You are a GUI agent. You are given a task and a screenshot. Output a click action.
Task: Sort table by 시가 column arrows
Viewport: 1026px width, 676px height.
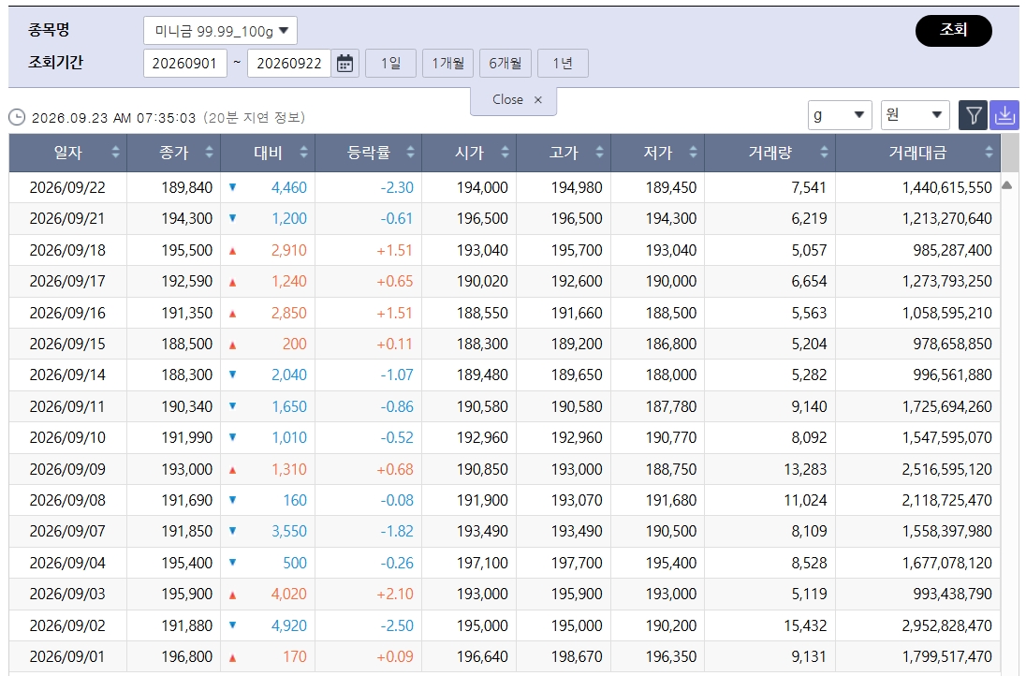point(506,153)
